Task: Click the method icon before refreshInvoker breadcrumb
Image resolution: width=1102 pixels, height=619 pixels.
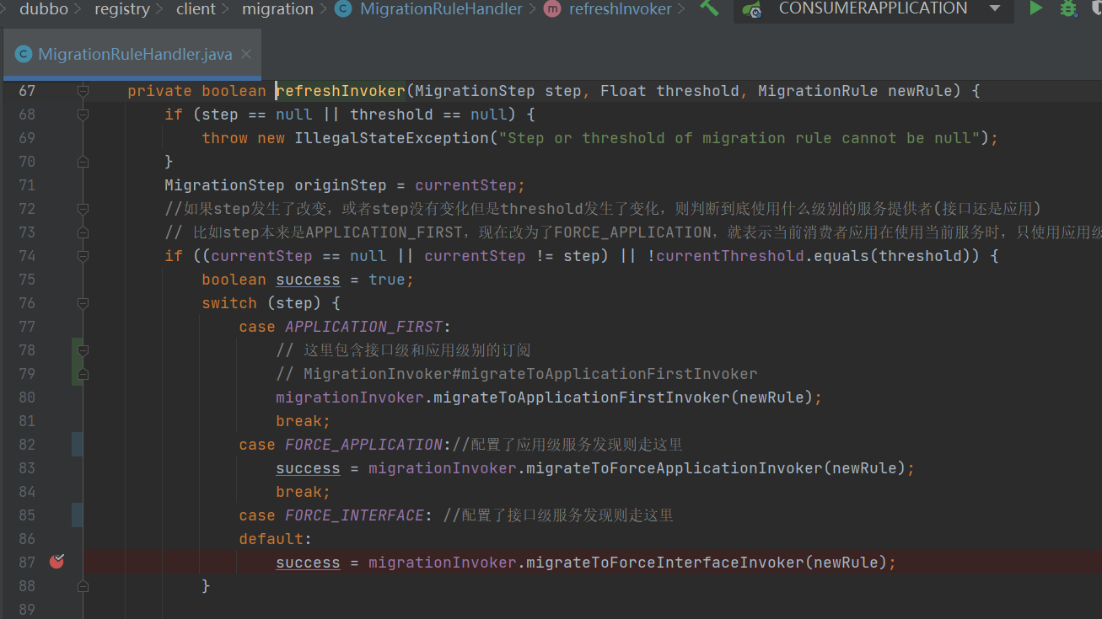Action: click(x=552, y=9)
